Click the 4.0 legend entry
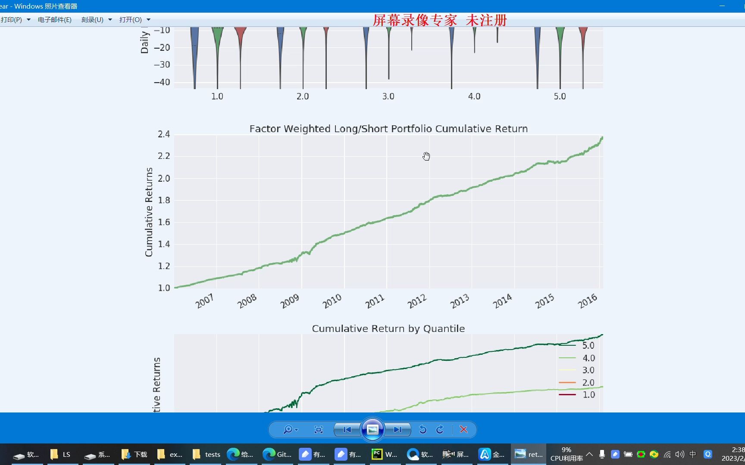This screenshot has width=745, height=465. (x=577, y=358)
